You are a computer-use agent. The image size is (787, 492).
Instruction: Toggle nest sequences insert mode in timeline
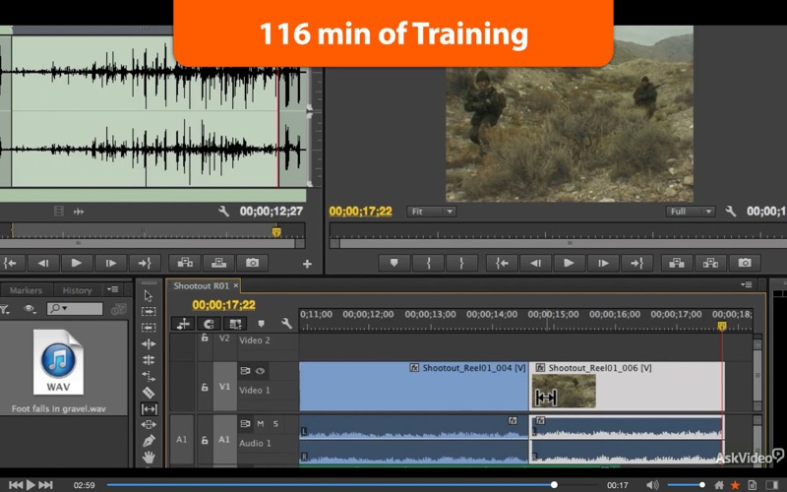click(183, 324)
